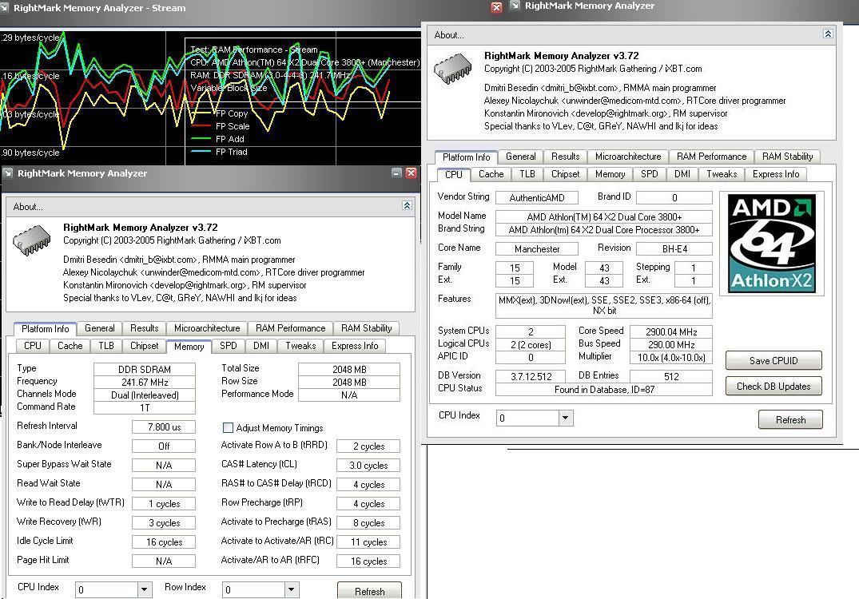Open the CPU Index dropdown below CPU Status

(x=566, y=418)
